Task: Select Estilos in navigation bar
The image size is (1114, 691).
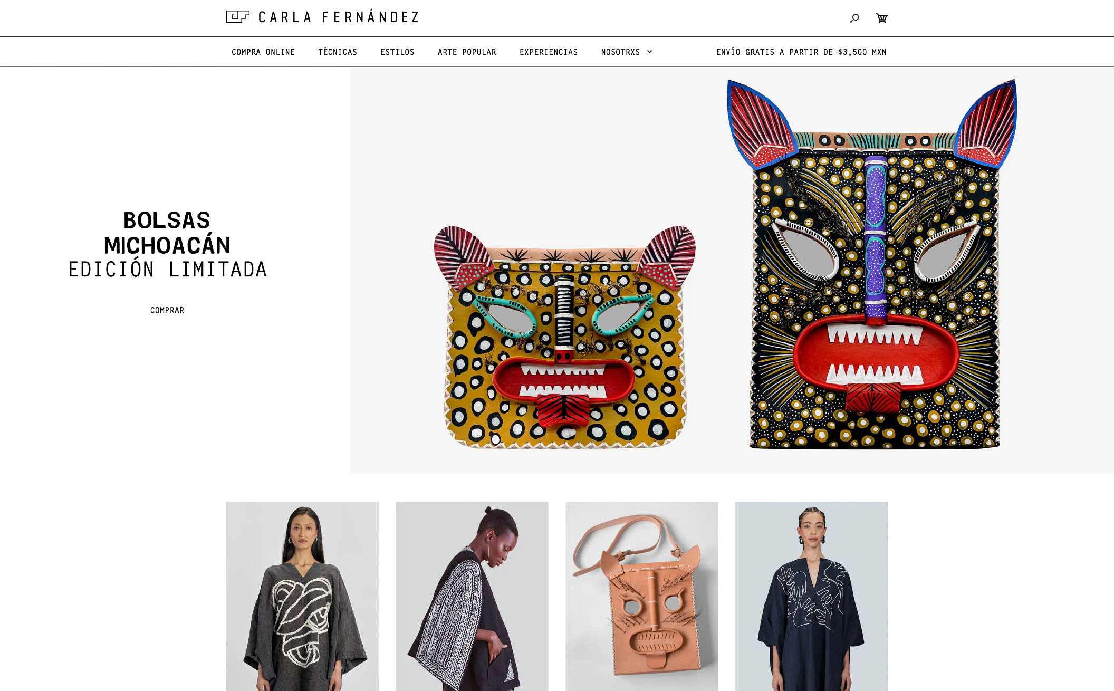Action: 397,52
